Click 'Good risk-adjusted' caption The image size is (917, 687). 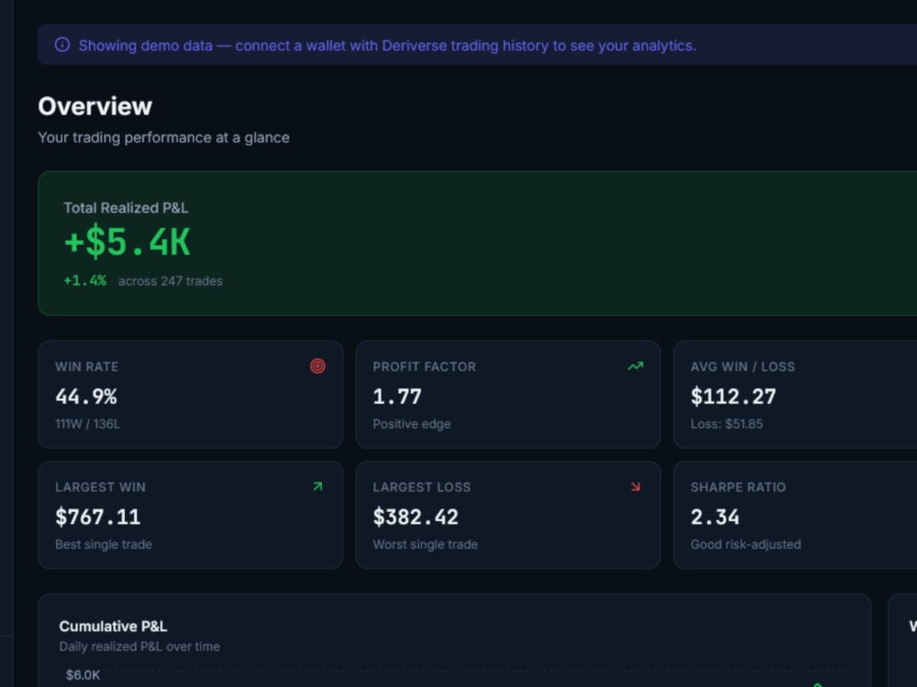tap(746, 544)
